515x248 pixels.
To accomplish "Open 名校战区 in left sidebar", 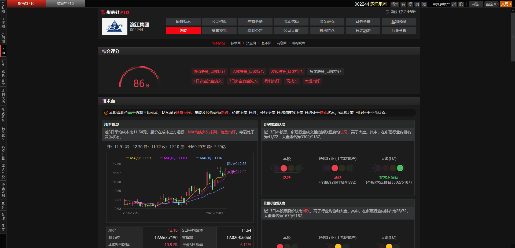I will (x=3, y=134).
